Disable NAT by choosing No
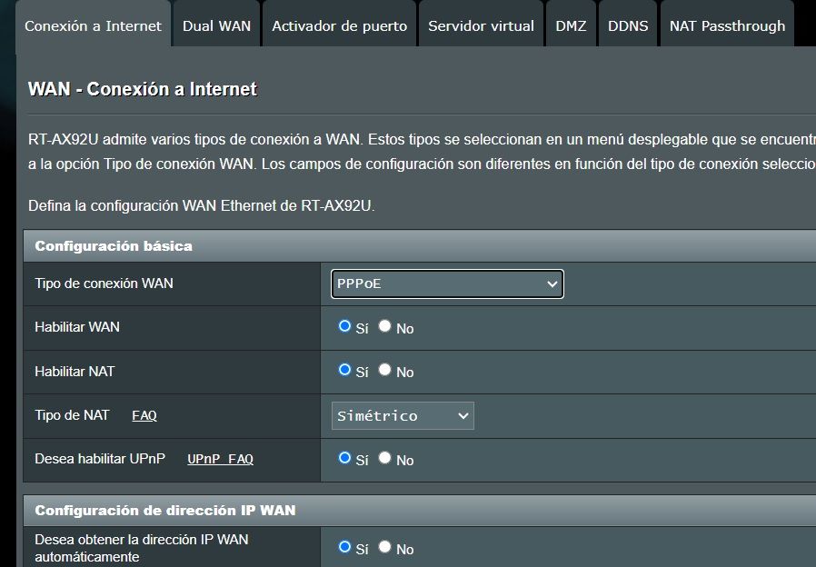Viewport: 816px width, 567px height. click(x=384, y=370)
